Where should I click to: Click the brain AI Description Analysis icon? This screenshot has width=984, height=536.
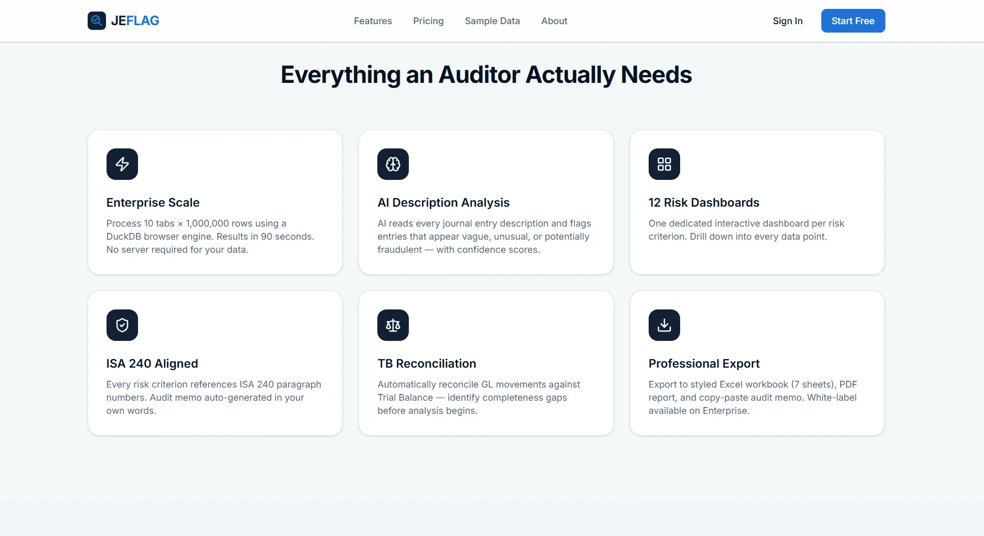click(393, 164)
